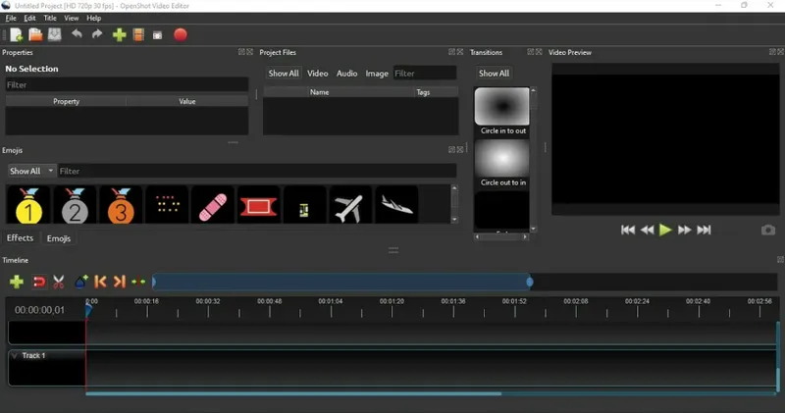Open the Title menu
The height and width of the screenshot is (413, 785).
[x=50, y=18]
